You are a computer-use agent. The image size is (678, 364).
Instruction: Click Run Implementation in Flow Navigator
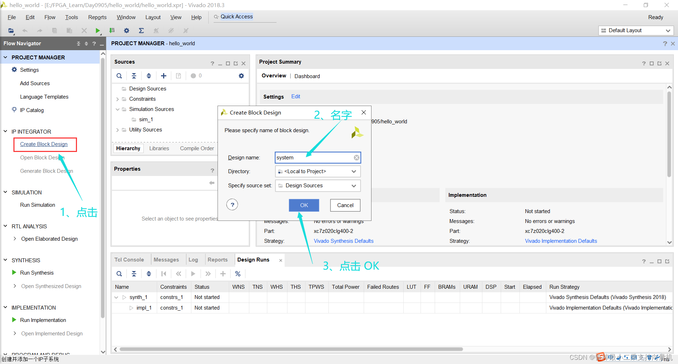coord(43,320)
